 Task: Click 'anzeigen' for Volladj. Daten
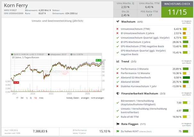[85, 98]
